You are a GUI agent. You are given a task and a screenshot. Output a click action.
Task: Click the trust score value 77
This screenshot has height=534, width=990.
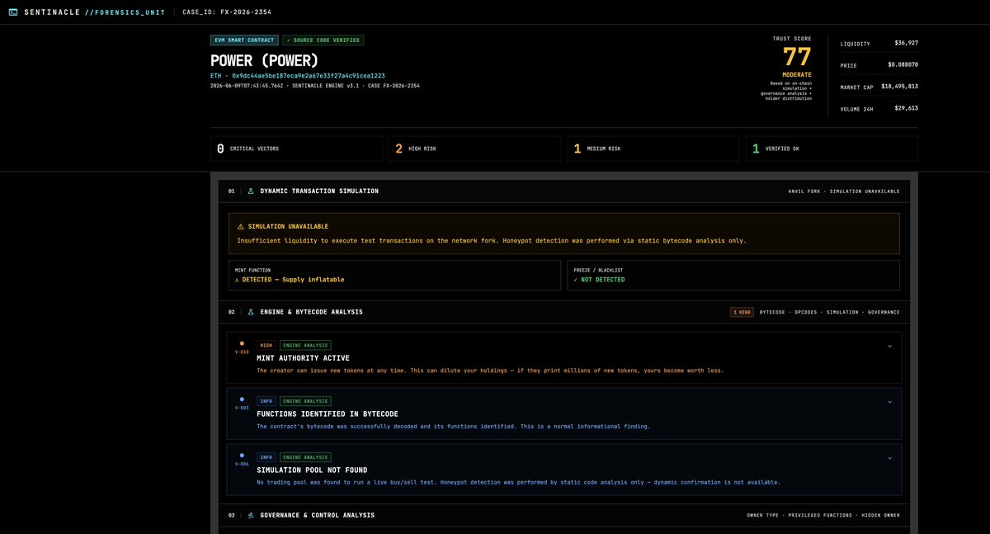click(x=797, y=57)
